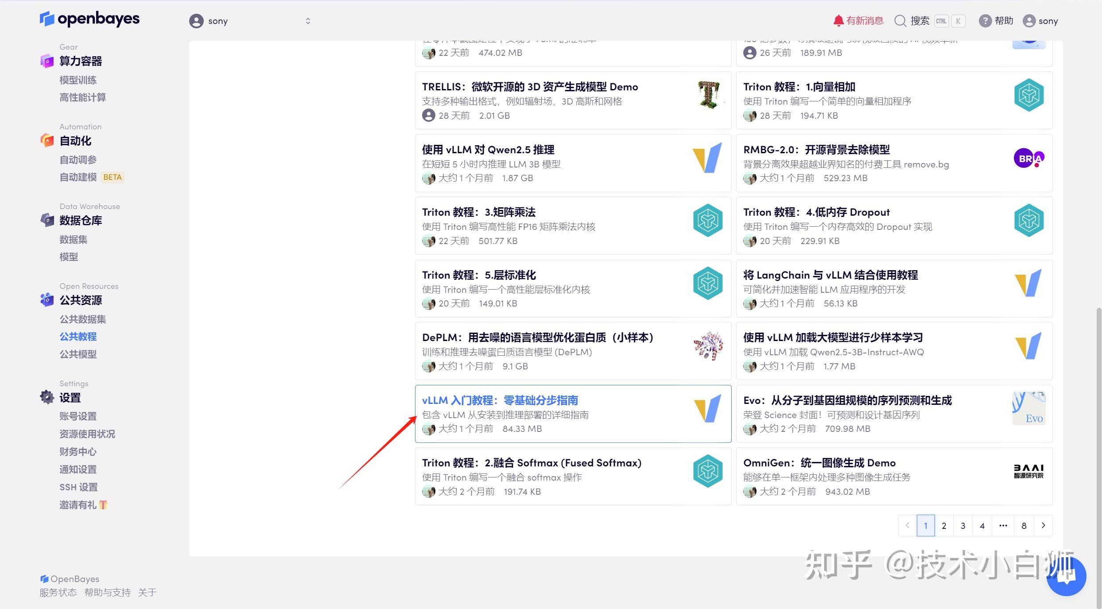
Task: Click the 自动化 Automation icon
Action: point(47,141)
